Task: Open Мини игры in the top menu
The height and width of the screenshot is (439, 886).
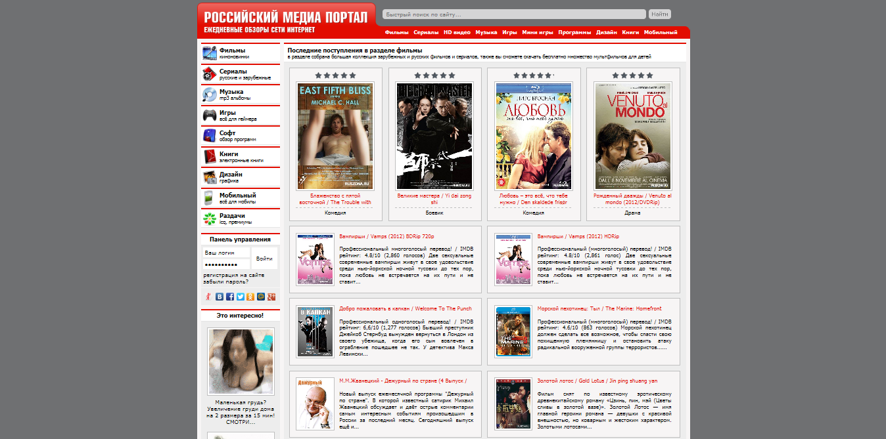Action: point(538,32)
